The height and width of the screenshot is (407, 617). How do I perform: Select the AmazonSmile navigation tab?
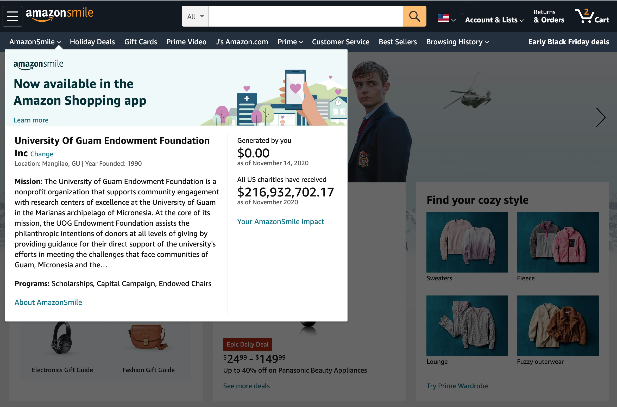tap(35, 42)
